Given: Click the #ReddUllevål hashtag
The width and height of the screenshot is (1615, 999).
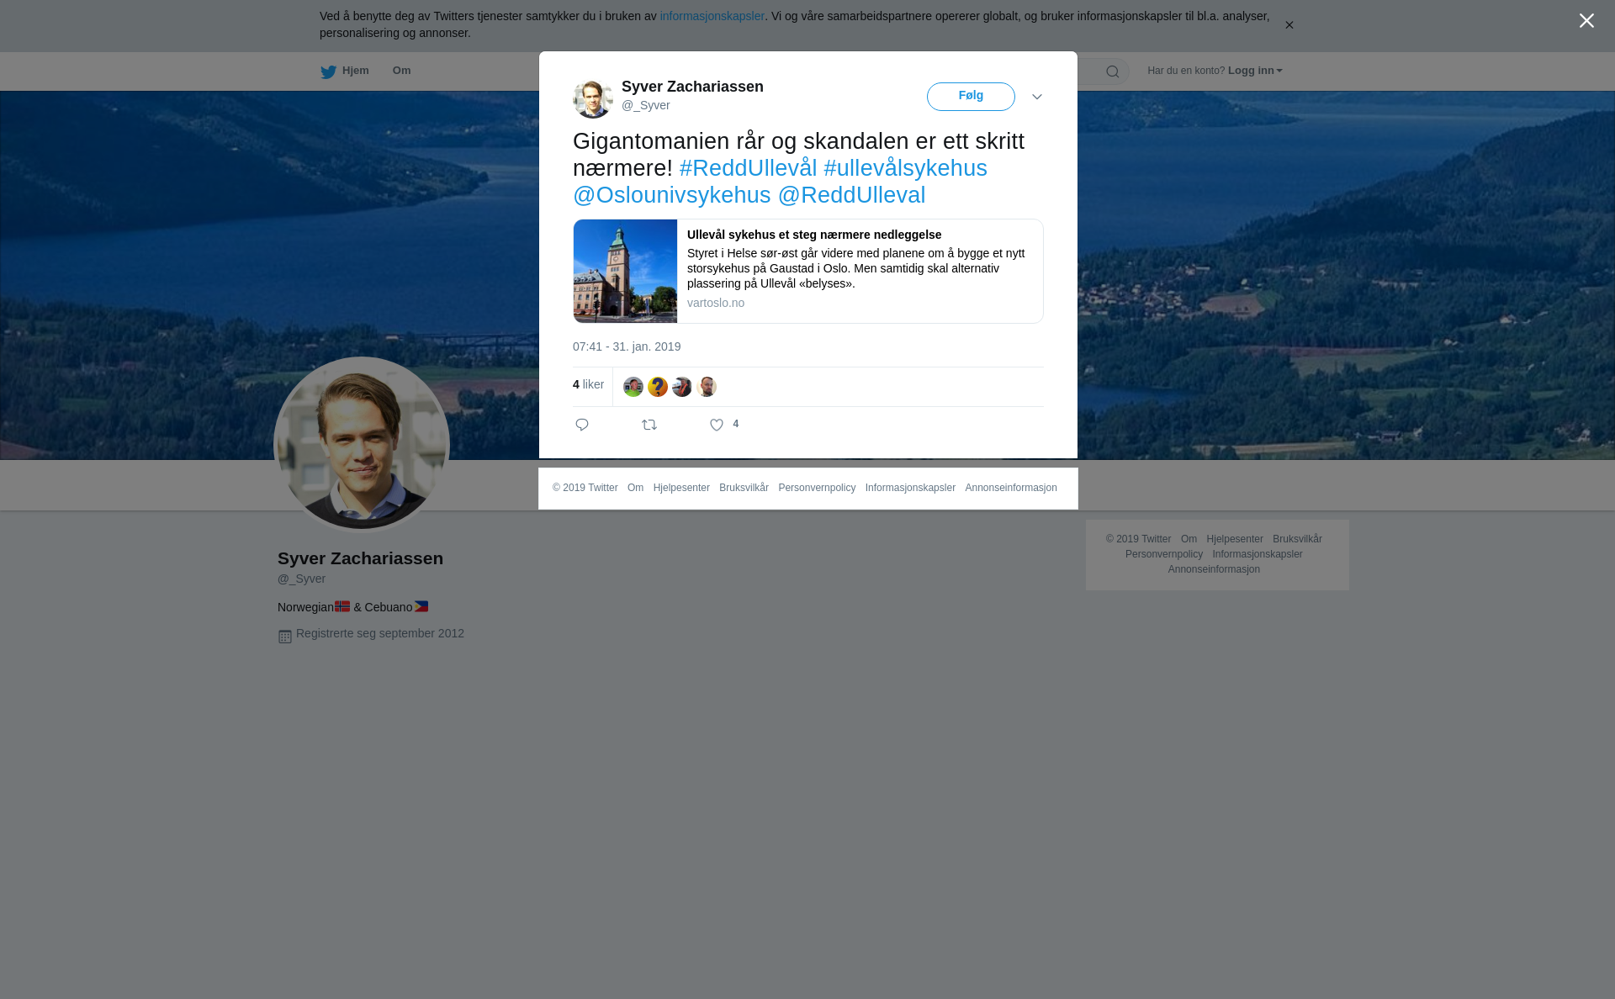Looking at the screenshot, I should 748,168.
